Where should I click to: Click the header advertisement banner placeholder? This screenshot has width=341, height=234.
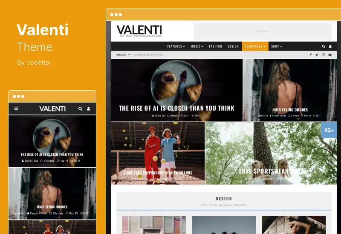(263, 31)
